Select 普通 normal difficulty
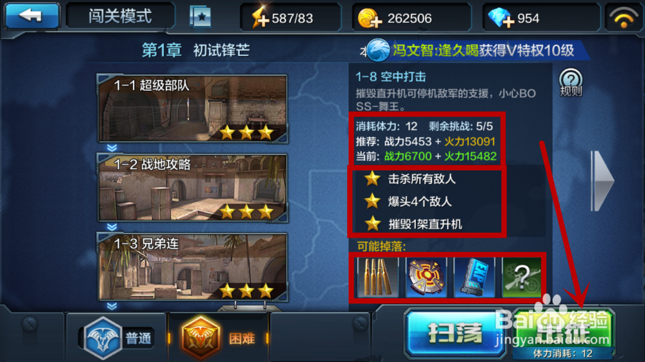The image size is (645, 362). click(116, 338)
